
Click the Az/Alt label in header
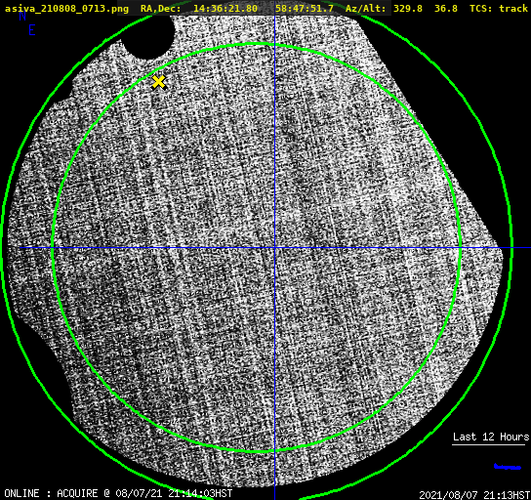pos(365,9)
